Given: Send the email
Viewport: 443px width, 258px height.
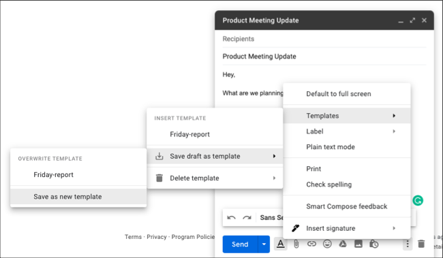Looking at the screenshot, I should [x=240, y=244].
